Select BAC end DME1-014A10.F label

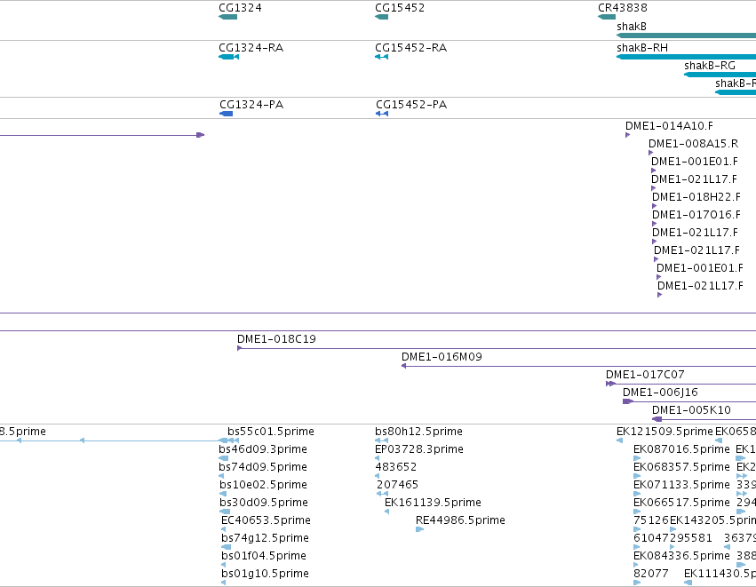tap(669, 126)
